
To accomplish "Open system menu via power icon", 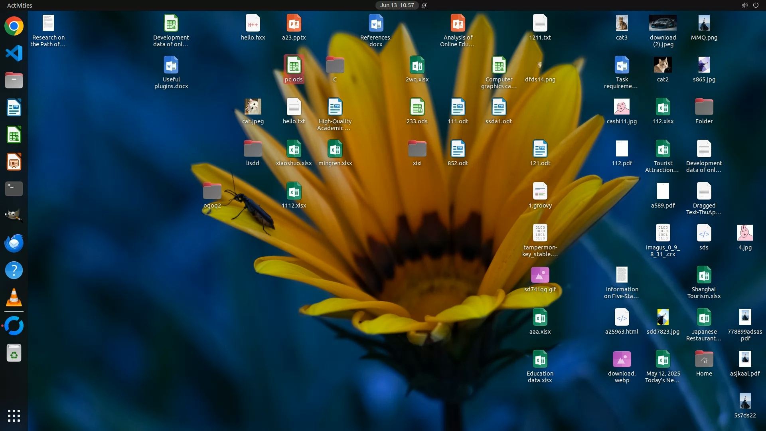I will pos(756,5).
